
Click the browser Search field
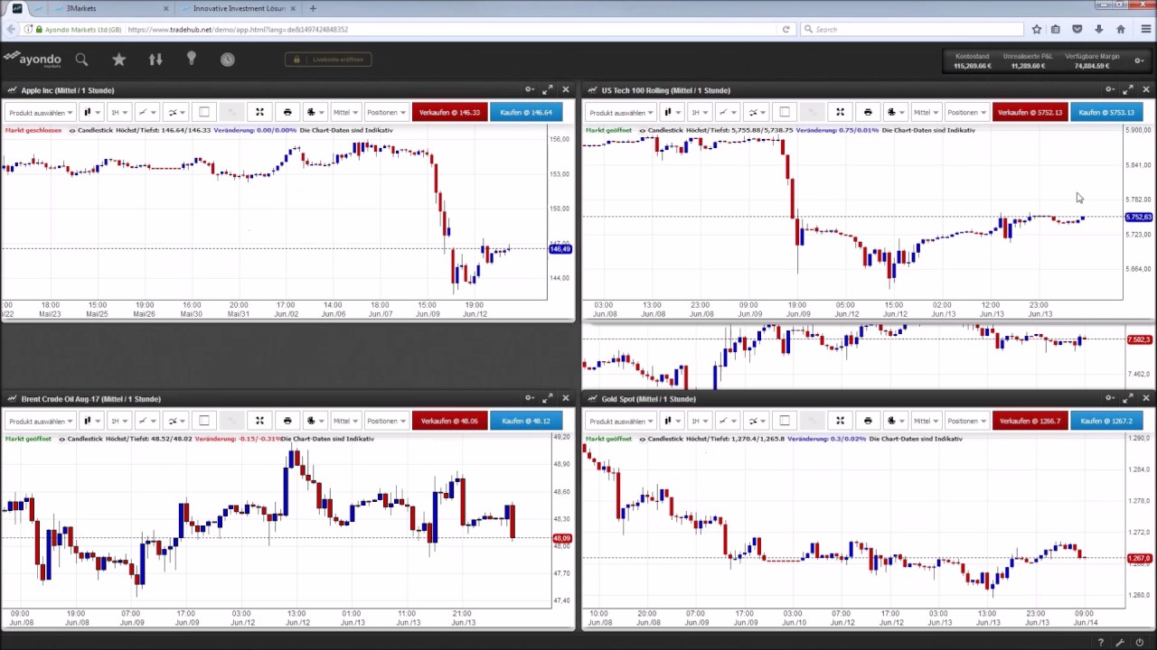coord(911,30)
